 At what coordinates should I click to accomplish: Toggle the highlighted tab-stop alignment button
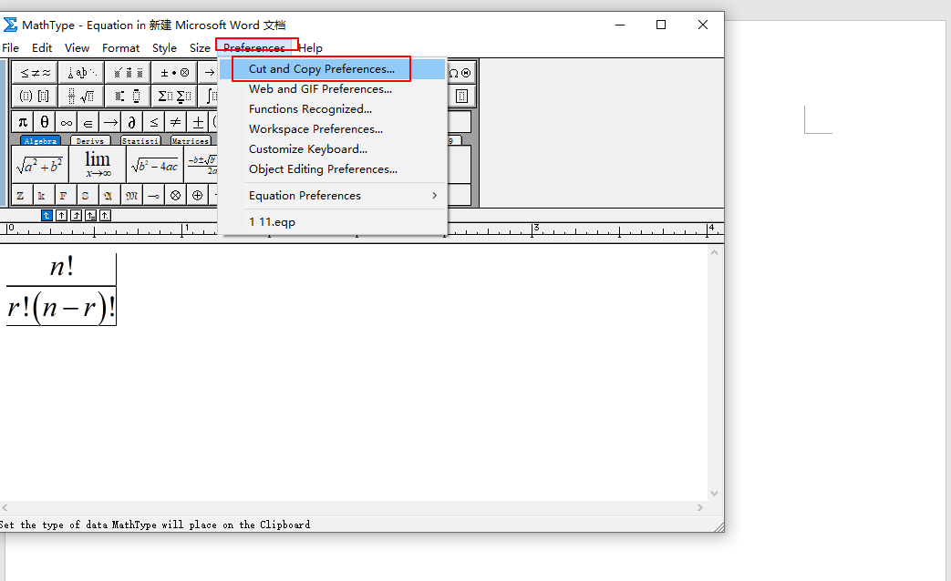click(46, 215)
